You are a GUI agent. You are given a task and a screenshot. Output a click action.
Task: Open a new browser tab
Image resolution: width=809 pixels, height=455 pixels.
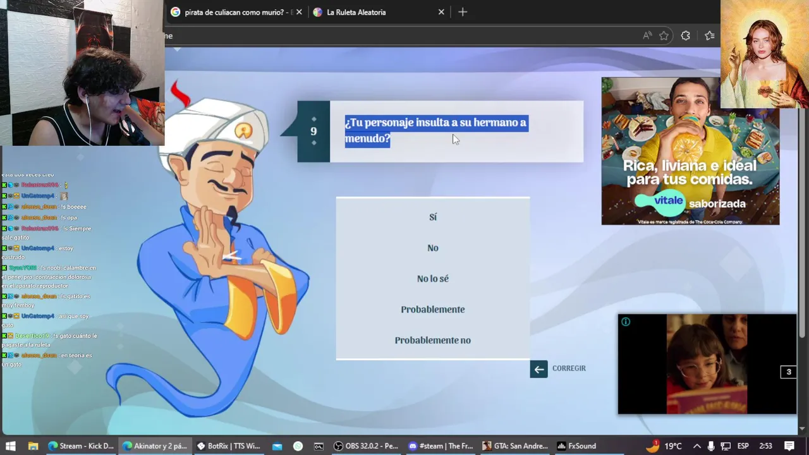463,12
